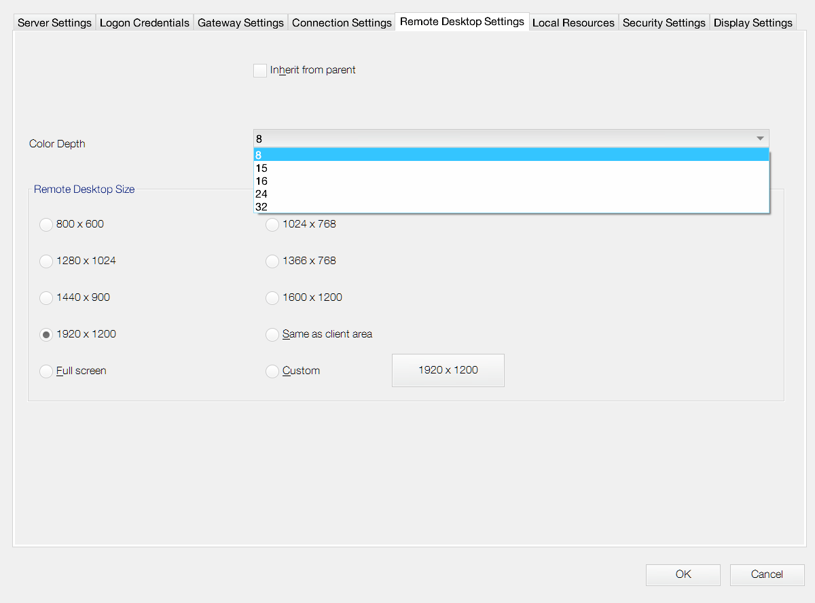Choose the 1366 x 768 desktop size
The width and height of the screenshot is (815, 603).
[x=272, y=261]
